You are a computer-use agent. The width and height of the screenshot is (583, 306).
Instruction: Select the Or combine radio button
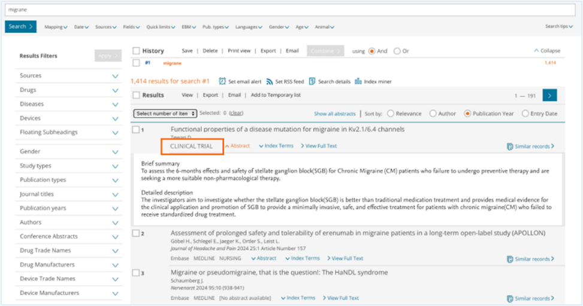(397, 51)
